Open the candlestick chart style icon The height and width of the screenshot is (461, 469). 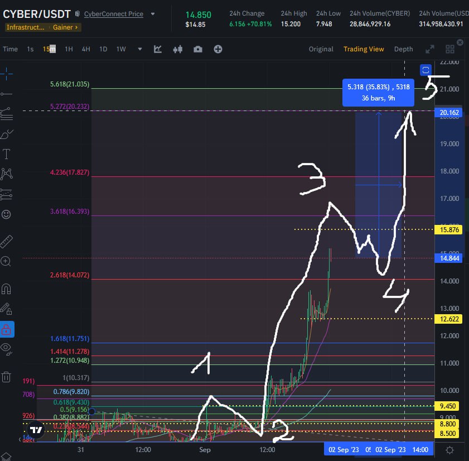178,49
